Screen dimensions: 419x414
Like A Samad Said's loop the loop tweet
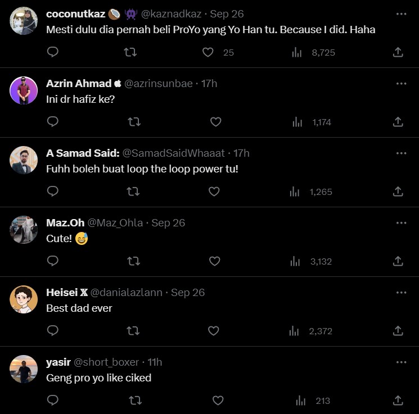(214, 192)
